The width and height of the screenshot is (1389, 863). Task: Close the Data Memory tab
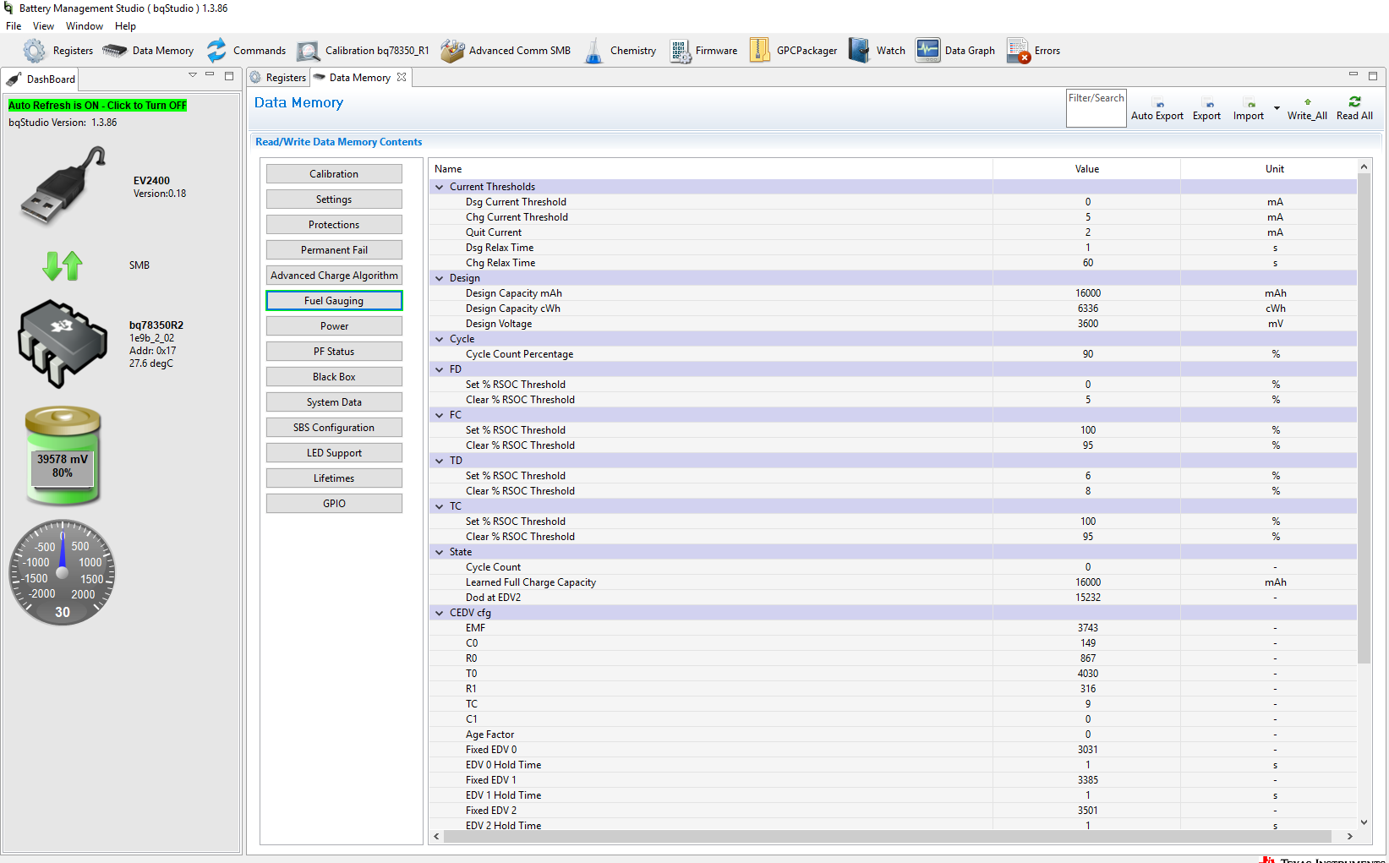coord(402,77)
